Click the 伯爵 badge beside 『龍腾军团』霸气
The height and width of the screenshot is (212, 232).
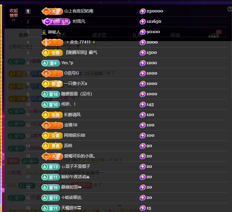click(52, 53)
